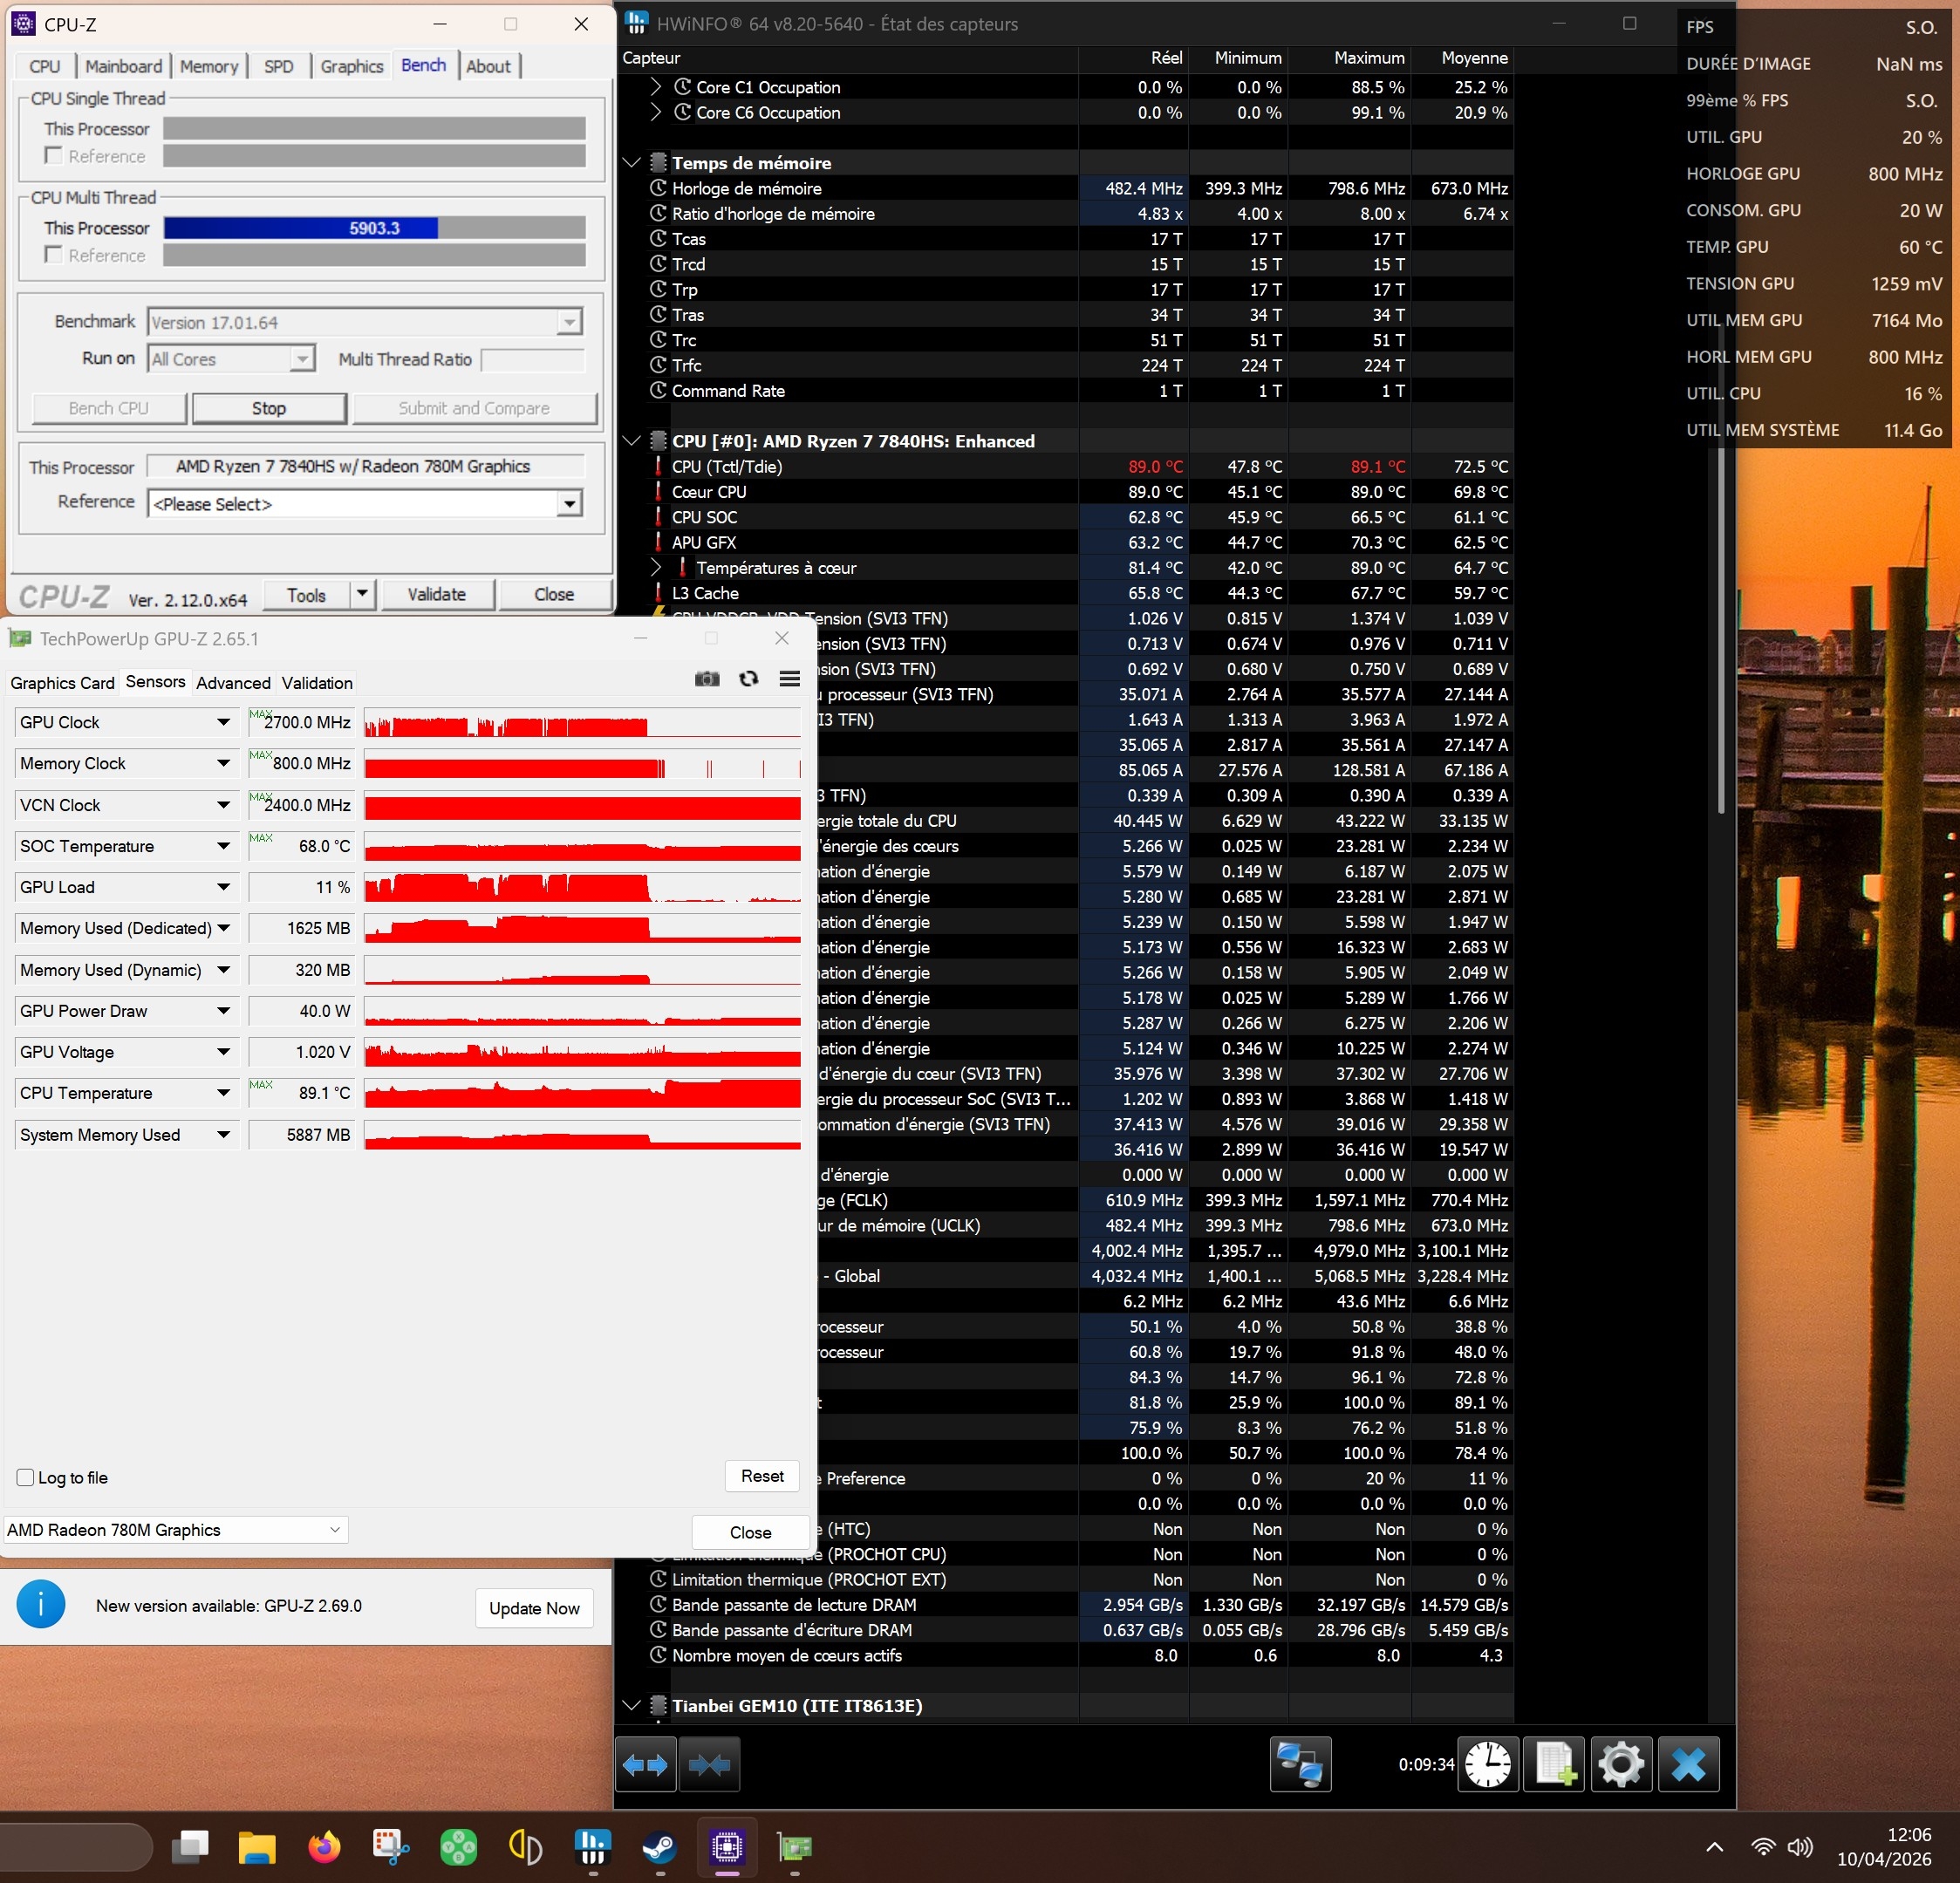Enable Reference checkbox under CPU Multi Thread
The width and height of the screenshot is (1960, 1883).
tap(54, 254)
